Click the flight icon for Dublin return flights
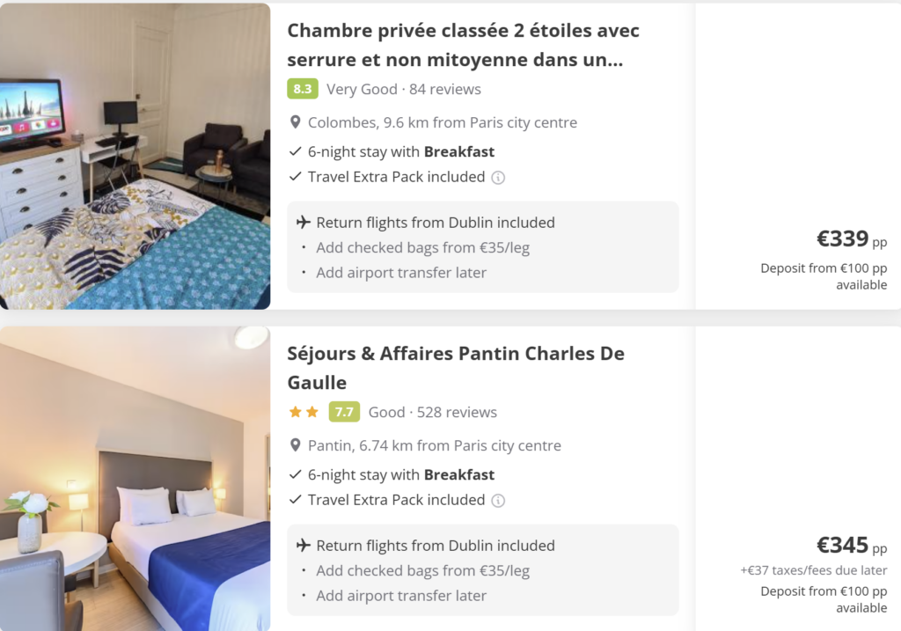901x631 pixels. 297,223
